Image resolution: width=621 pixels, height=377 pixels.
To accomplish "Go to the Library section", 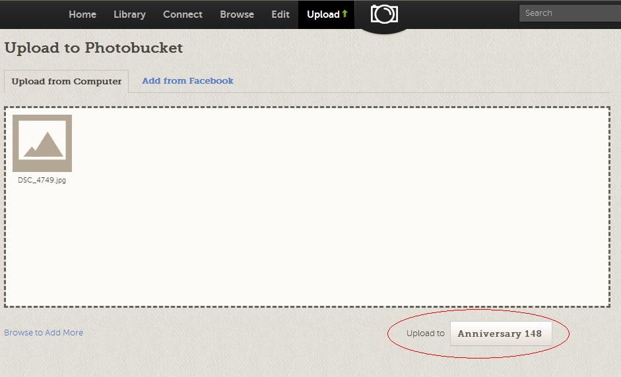I will point(129,14).
